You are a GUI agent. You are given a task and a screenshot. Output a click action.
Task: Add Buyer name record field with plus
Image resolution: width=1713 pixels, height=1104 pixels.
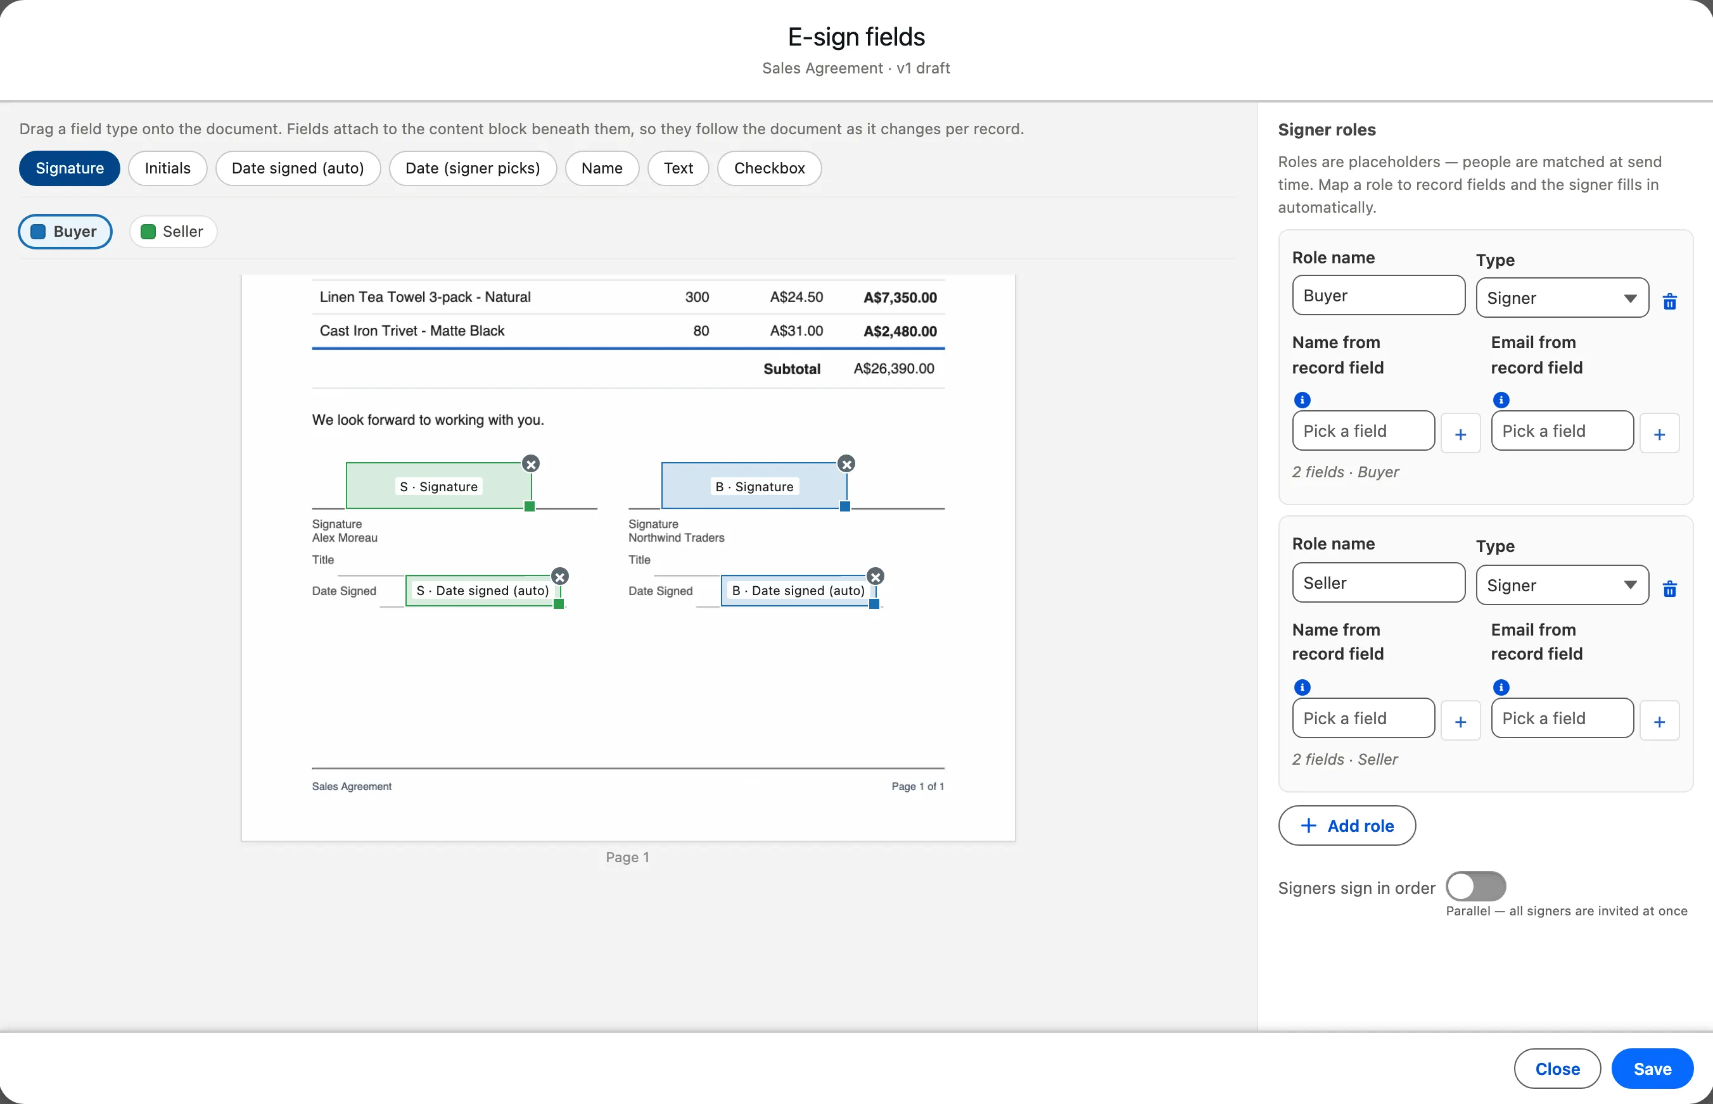pyautogui.click(x=1460, y=434)
